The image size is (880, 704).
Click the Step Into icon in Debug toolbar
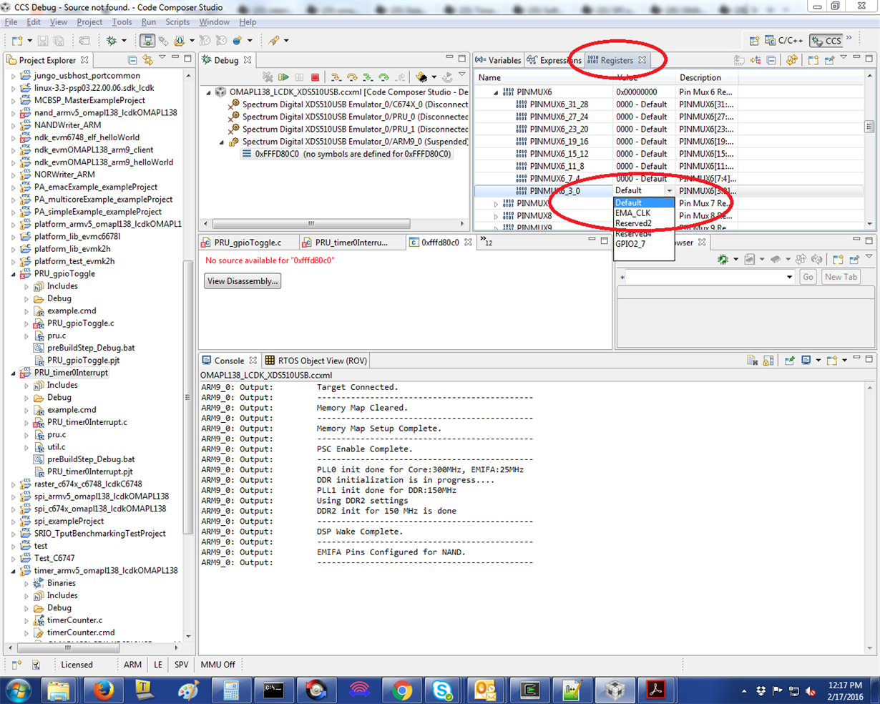point(336,77)
